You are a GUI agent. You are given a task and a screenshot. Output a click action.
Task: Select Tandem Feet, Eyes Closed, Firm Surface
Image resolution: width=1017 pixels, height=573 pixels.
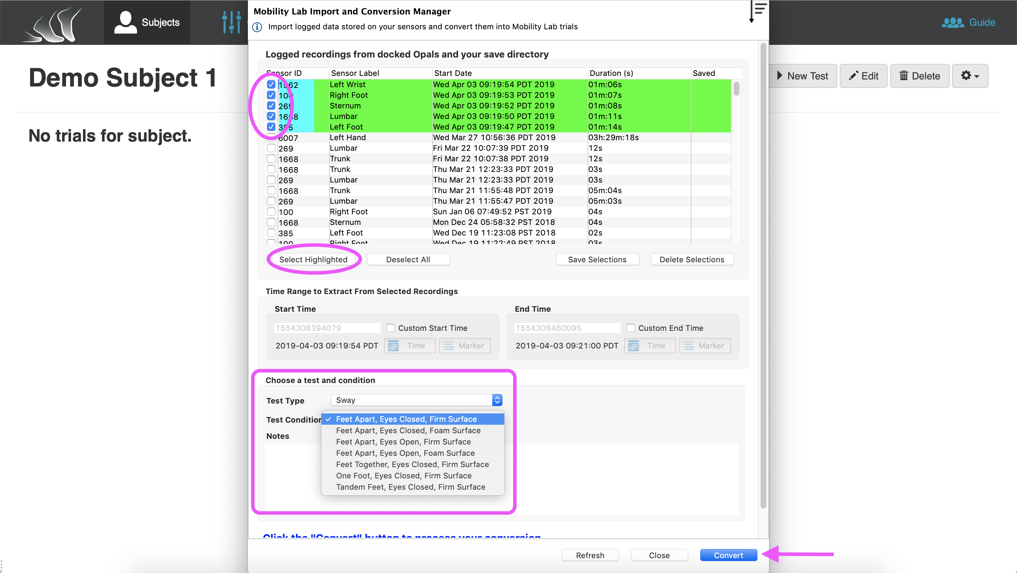coord(412,487)
